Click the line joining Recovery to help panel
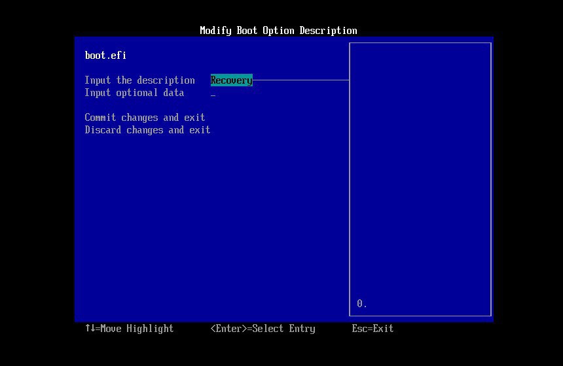Screen dimensions: 563x366 pos(301,80)
